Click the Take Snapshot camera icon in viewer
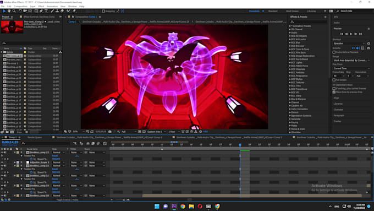The height and width of the screenshot is (211, 374). [109, 132]
